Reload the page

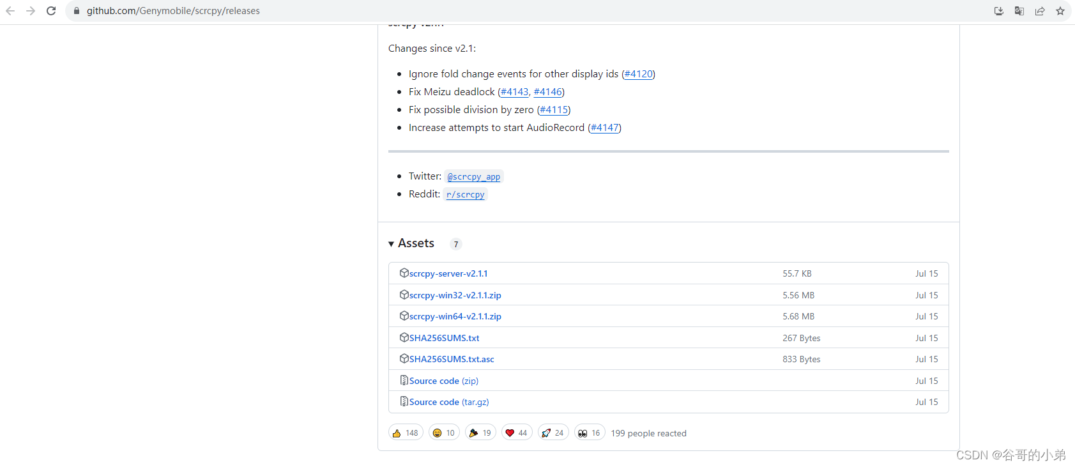tap(51, 11)
